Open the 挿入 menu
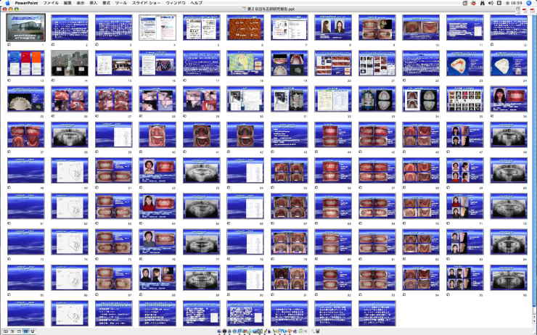Viewport: 537px width, 335px height. pyautogui.click(x=94, y=3)
